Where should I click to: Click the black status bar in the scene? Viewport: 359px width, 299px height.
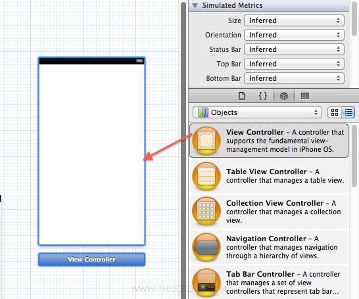[x=91, y=61]
